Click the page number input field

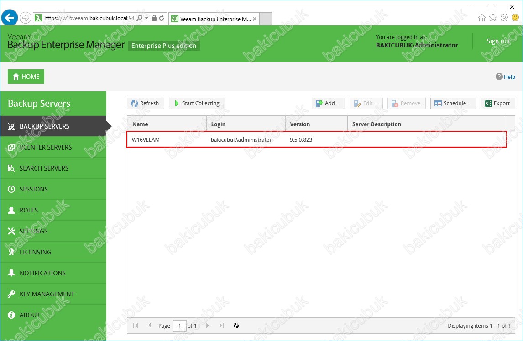pos(180,325)
